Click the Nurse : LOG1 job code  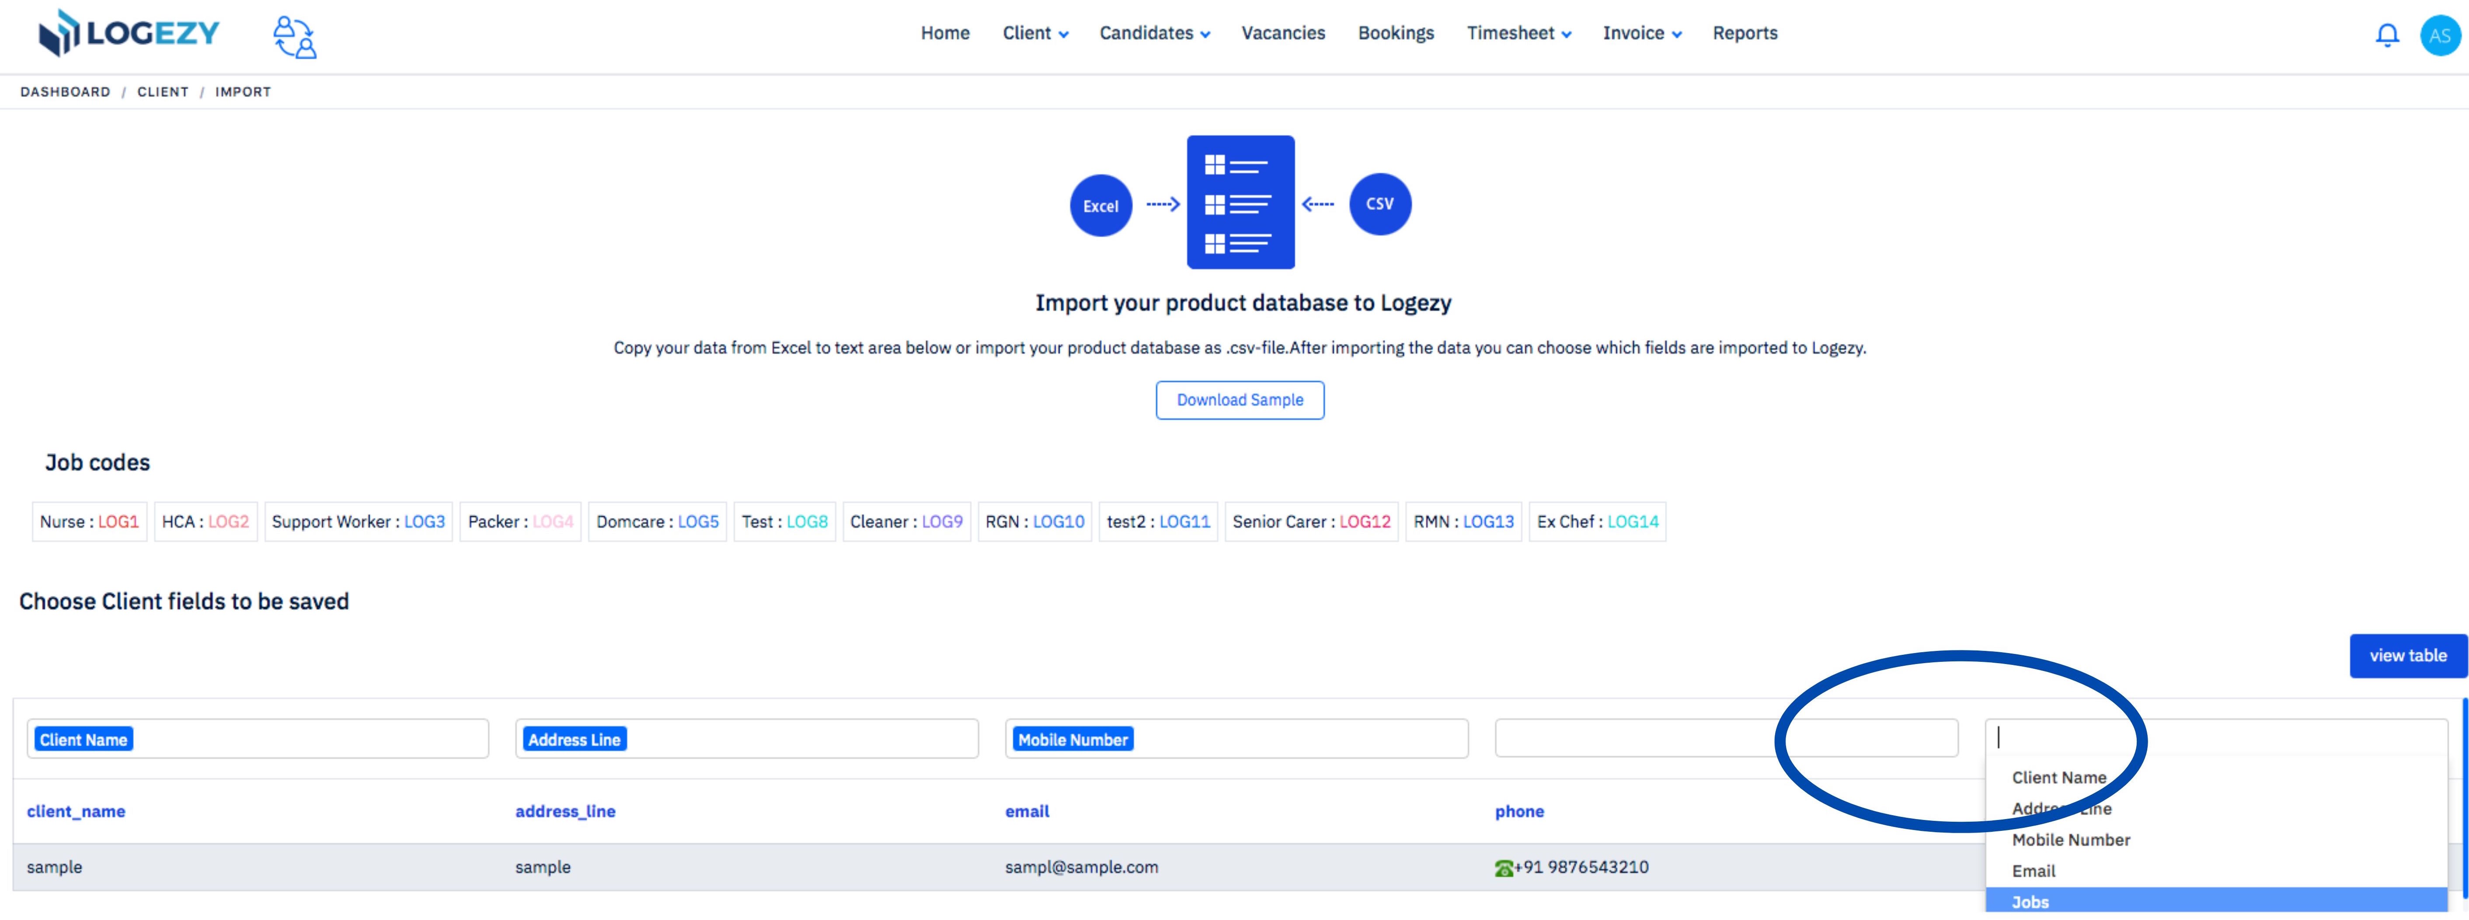coord(89,522)
